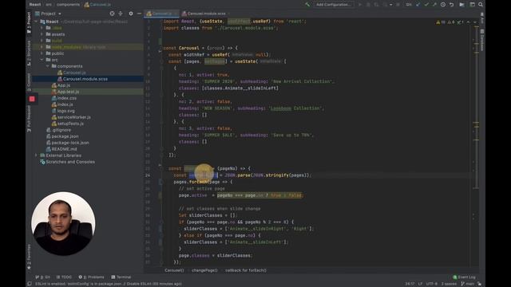
Task: Click the layout window icon beside search
Action: [472, 5]
